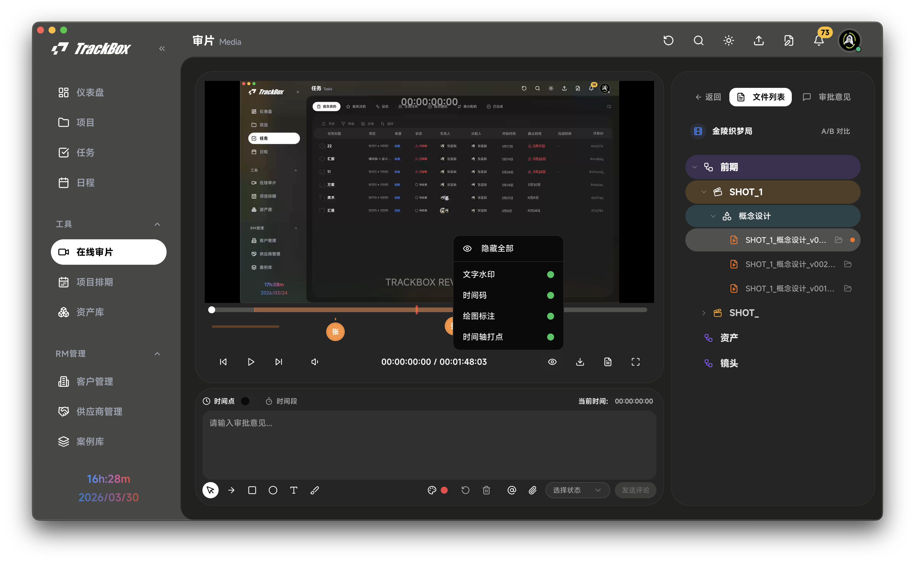Click the upload icon in header
Screen dimensions: 915x563
tap(759, 40)
